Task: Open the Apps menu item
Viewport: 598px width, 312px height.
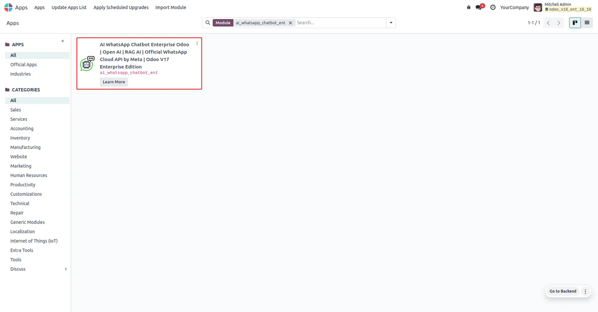Action: (39, 7)
